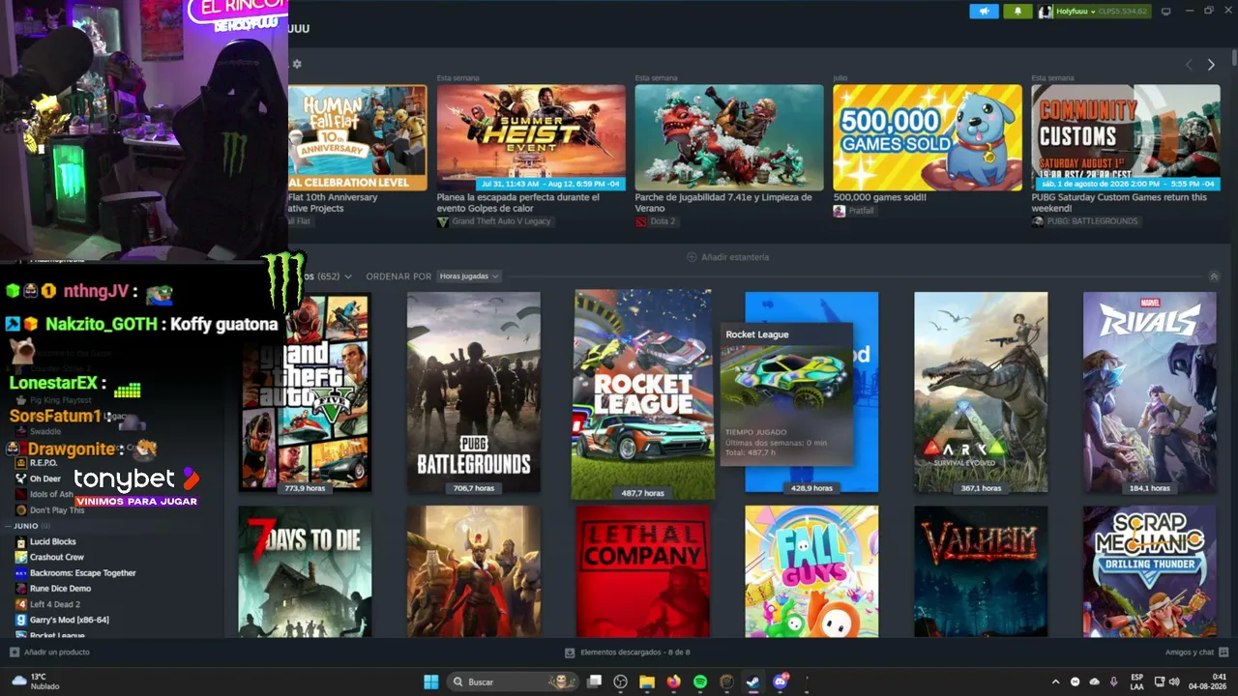Screen dimensions: 1238x696
Task: Select Don't Play This in library list
Action: pos(57,509)
